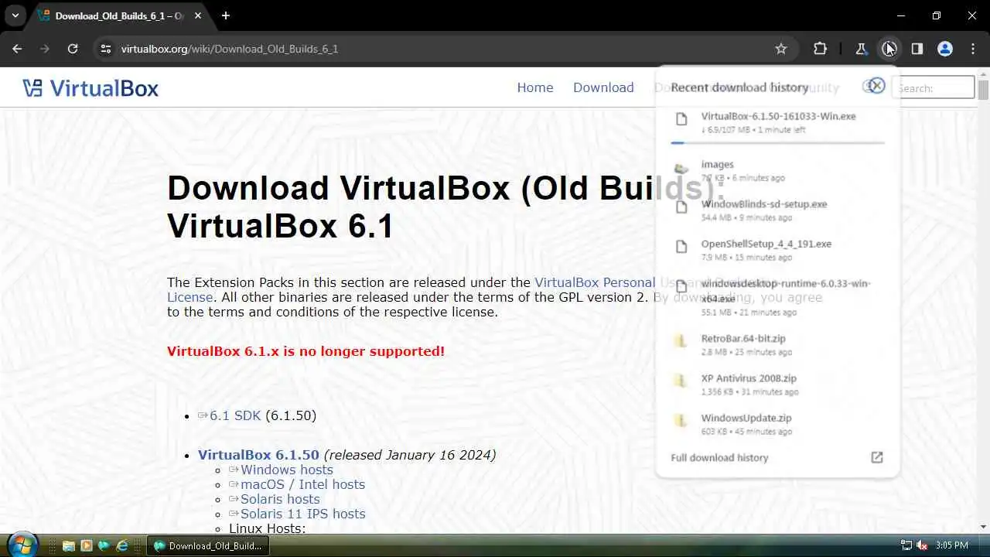
Task: Click the OpenShellSetup file icon
Action: pyautogui.click(x=681, y=246)
